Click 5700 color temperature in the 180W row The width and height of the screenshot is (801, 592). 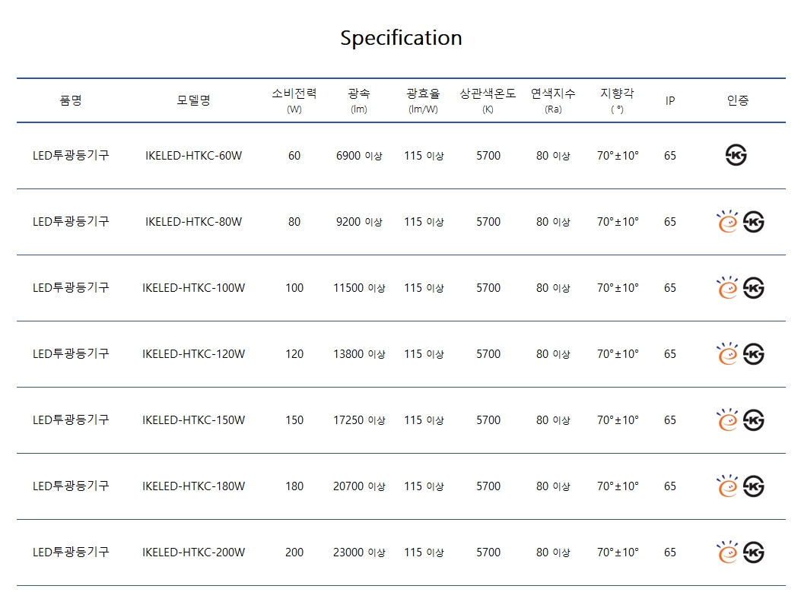pyautogui.click(x=488, y=486)
